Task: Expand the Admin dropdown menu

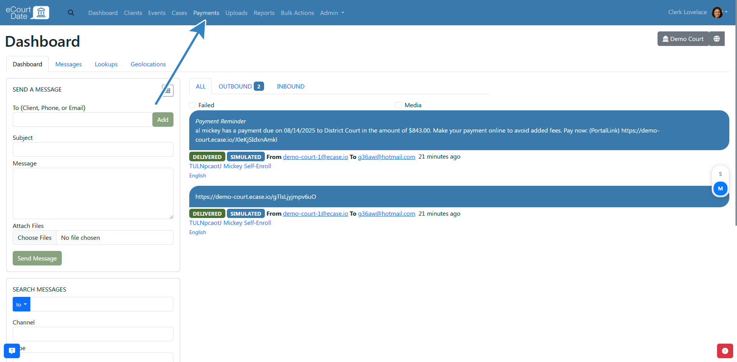Action: tap(332, 13)
